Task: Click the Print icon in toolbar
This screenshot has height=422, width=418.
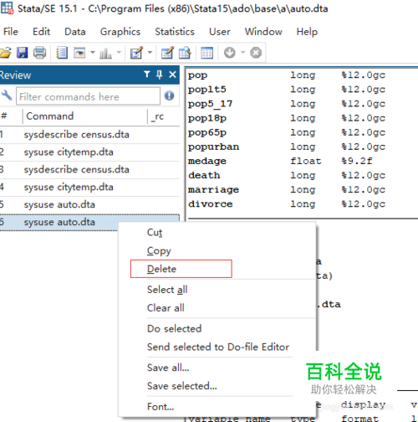Action: tap(39, 53)
